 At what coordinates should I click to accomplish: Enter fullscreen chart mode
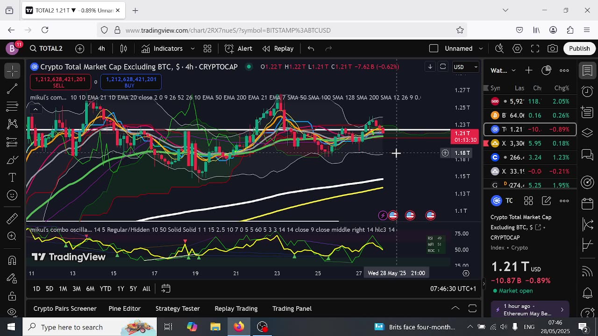(535, 49)
